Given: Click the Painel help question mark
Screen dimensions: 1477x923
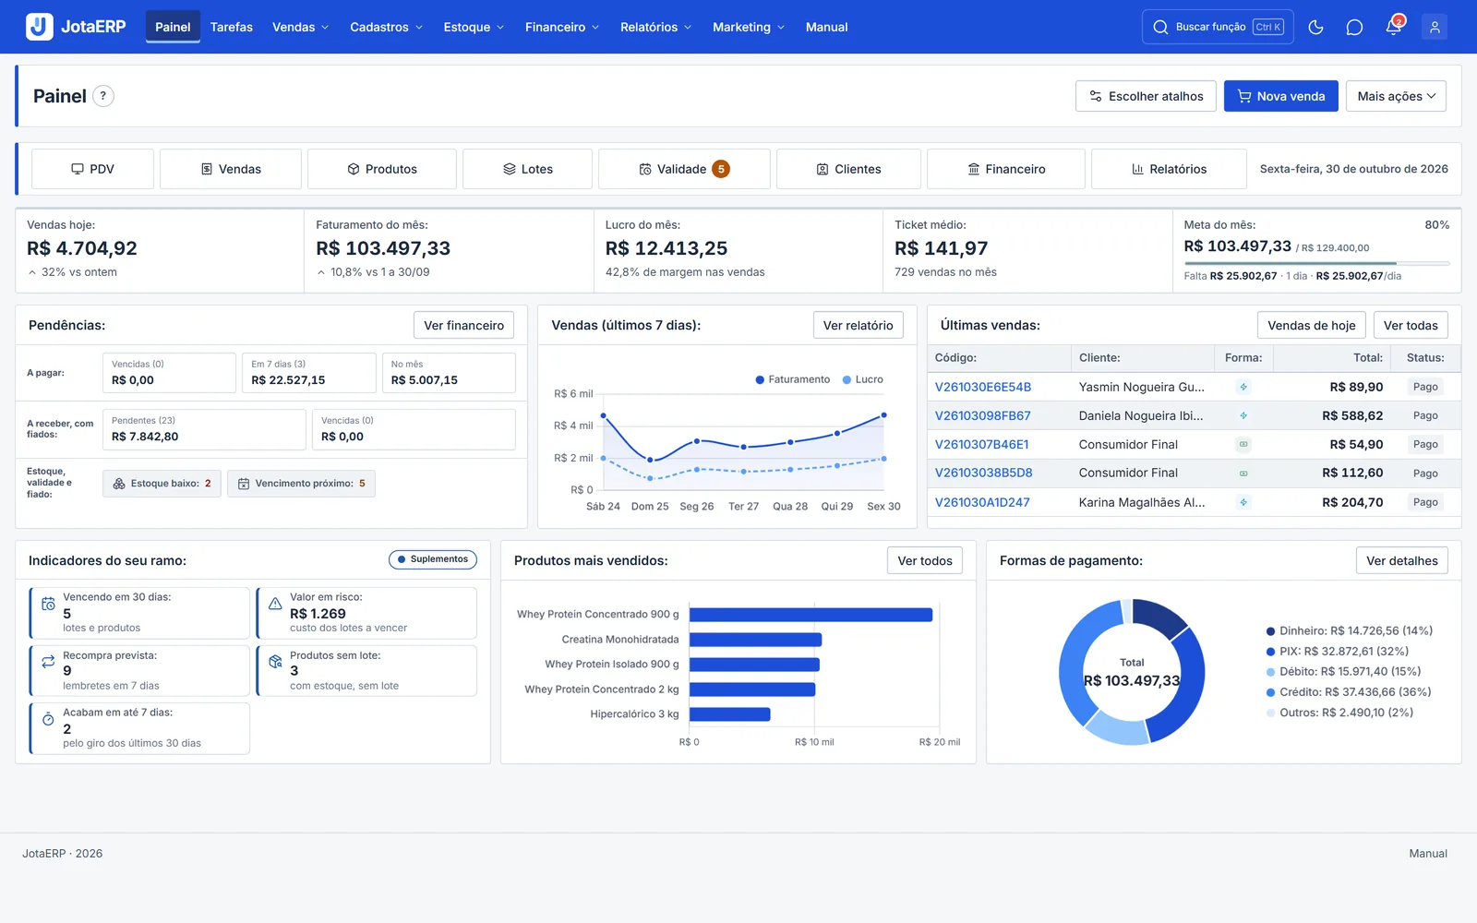Looking at the screenshot, I should tap(103, 96).
